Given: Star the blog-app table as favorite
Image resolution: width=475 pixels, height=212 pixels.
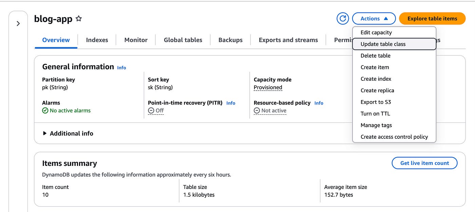Looking at the screenshot, I should click(79, 19).
